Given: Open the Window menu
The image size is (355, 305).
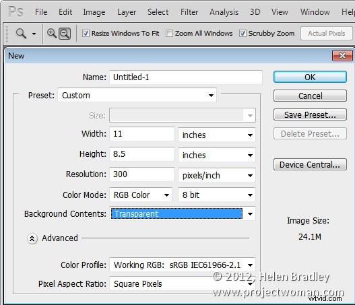Looking at the screenshot, I should (315, 12).
